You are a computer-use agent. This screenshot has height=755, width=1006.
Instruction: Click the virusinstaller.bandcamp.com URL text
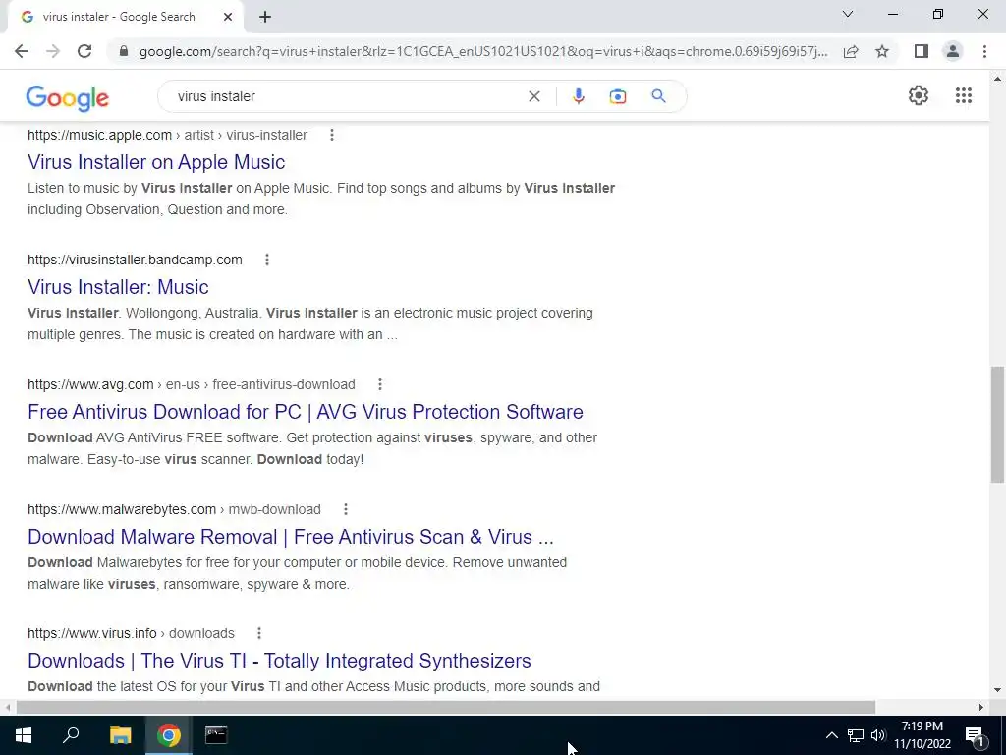[x=135, y=260]
